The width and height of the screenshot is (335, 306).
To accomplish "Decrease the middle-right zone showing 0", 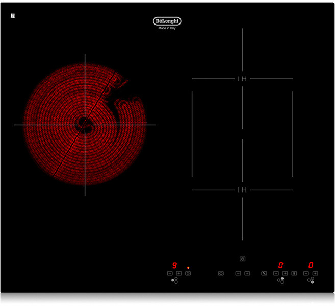I will [276, 274].
